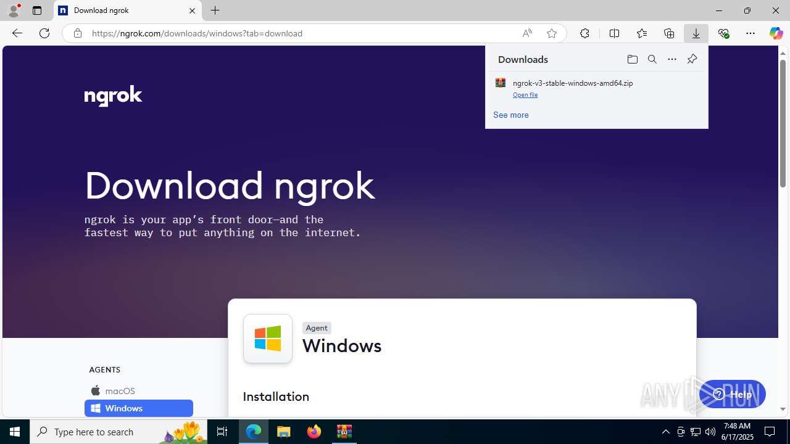This screenshot has height=444, width=790.
Task: Click the taskbar search box
Action: pyautogui.click(x=118, y=432)
